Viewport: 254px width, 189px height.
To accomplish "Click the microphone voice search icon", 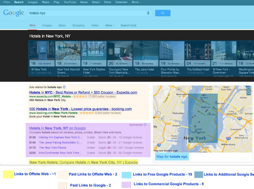I will 148,13.
